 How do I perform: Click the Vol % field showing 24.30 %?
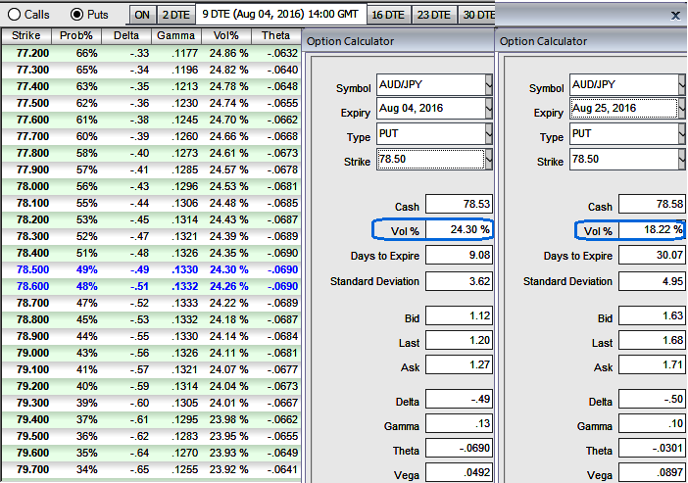click(x=457, y=230)
